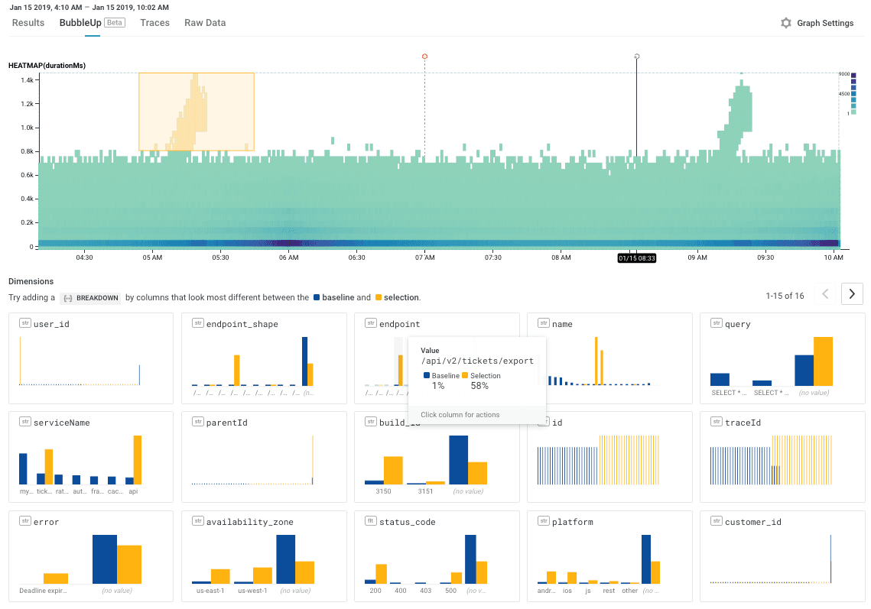Image resolution: width=871 pixels, height=609 pixels.
Task: Click the api bar in serviceName chart
Action: coord(138,460)
